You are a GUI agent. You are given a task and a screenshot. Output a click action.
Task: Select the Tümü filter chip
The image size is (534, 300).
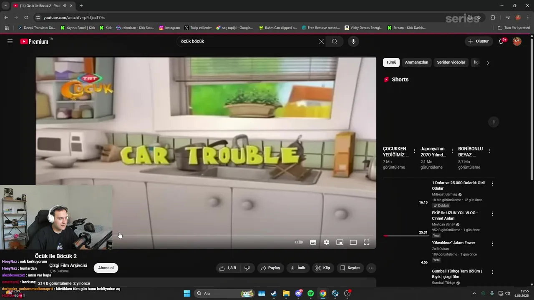[x=391, y=62]
